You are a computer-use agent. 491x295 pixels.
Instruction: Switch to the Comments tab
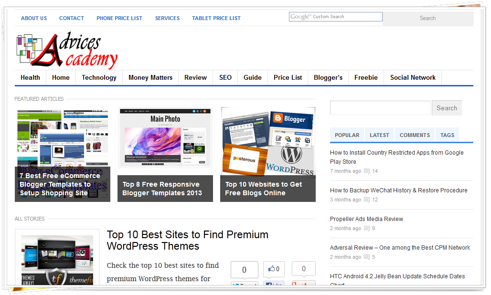[x=415, y=135]
